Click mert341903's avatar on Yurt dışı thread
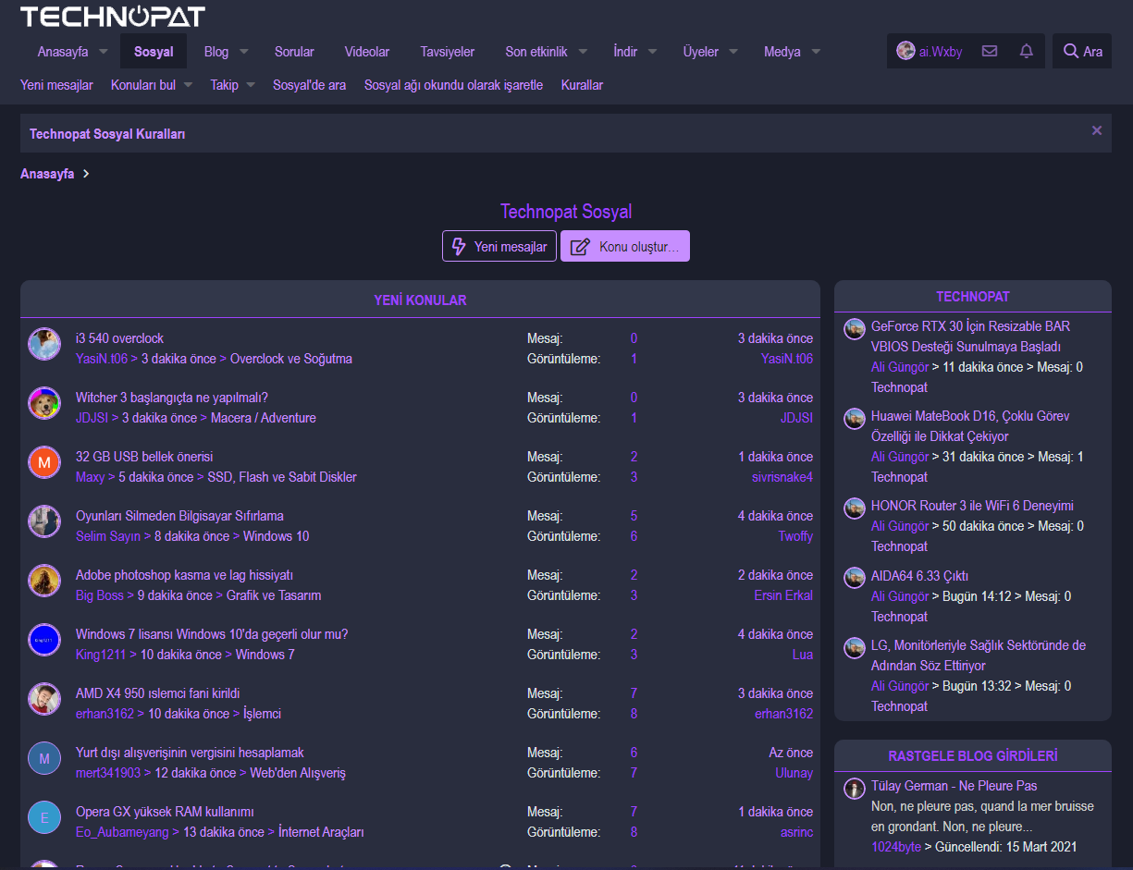The height and width of the screenshot is (870, 1133). [x=44, y=758]
